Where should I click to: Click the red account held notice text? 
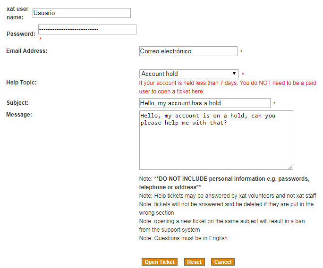(228, 87)
